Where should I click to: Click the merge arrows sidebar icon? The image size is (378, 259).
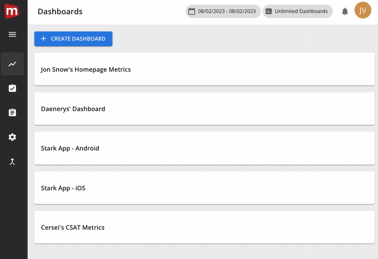[x=13, y=162]
